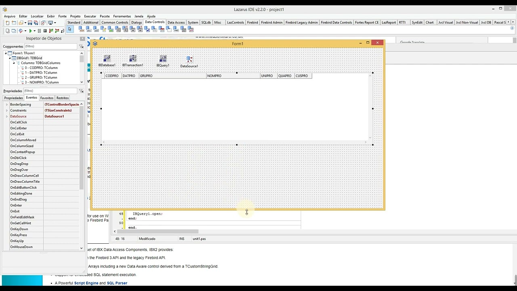
Task: Click the Step Into debug icon
Action: tap(51, 31)
